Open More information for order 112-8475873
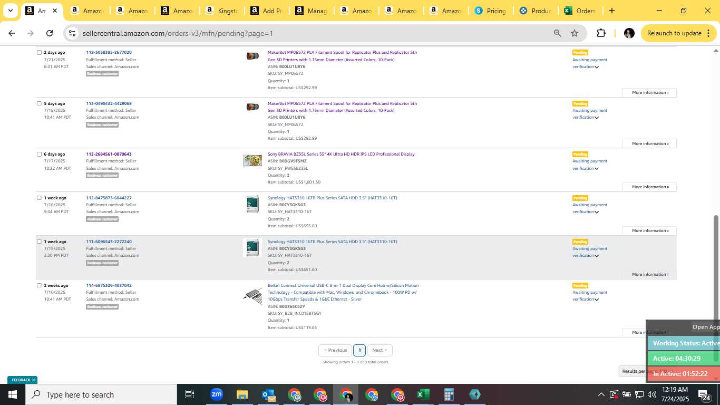The width and height of the screenshot is (720, 405). pos(650,230)
